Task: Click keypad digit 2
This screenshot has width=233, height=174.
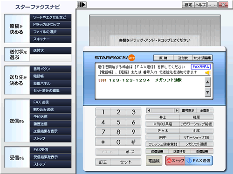Action: (x=118, y=112)
